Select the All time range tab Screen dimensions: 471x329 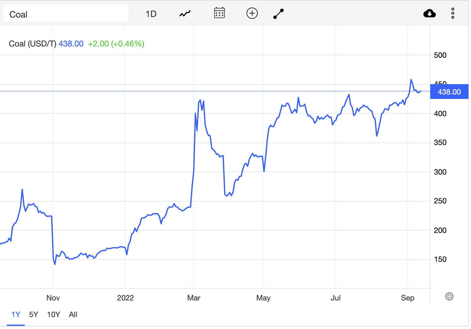coord(73,315)
